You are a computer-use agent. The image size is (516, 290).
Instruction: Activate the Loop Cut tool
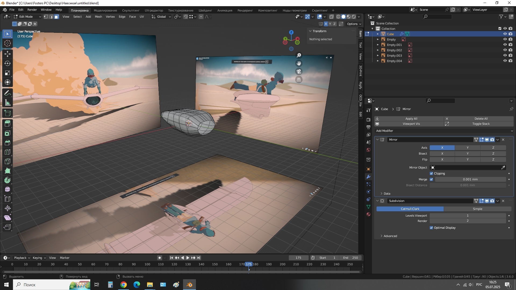click(x=8, y=152)
